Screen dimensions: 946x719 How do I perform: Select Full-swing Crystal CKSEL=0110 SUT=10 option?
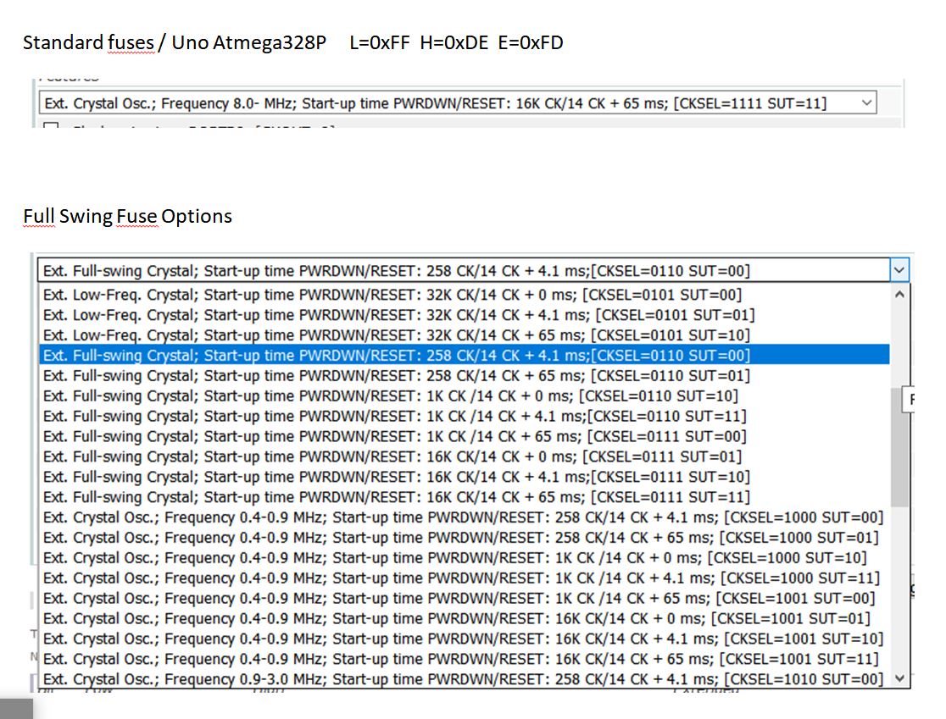(464, 396)
